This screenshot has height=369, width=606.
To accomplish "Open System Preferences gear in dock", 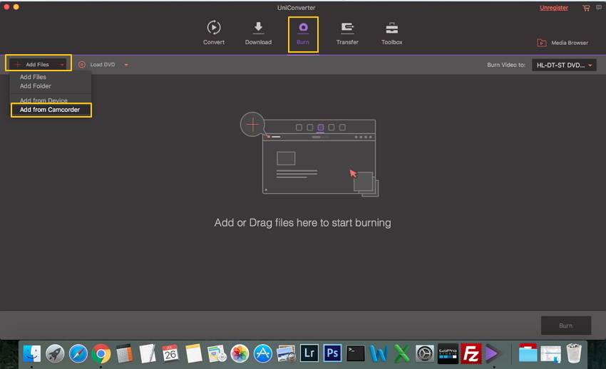I will (425, 353).
